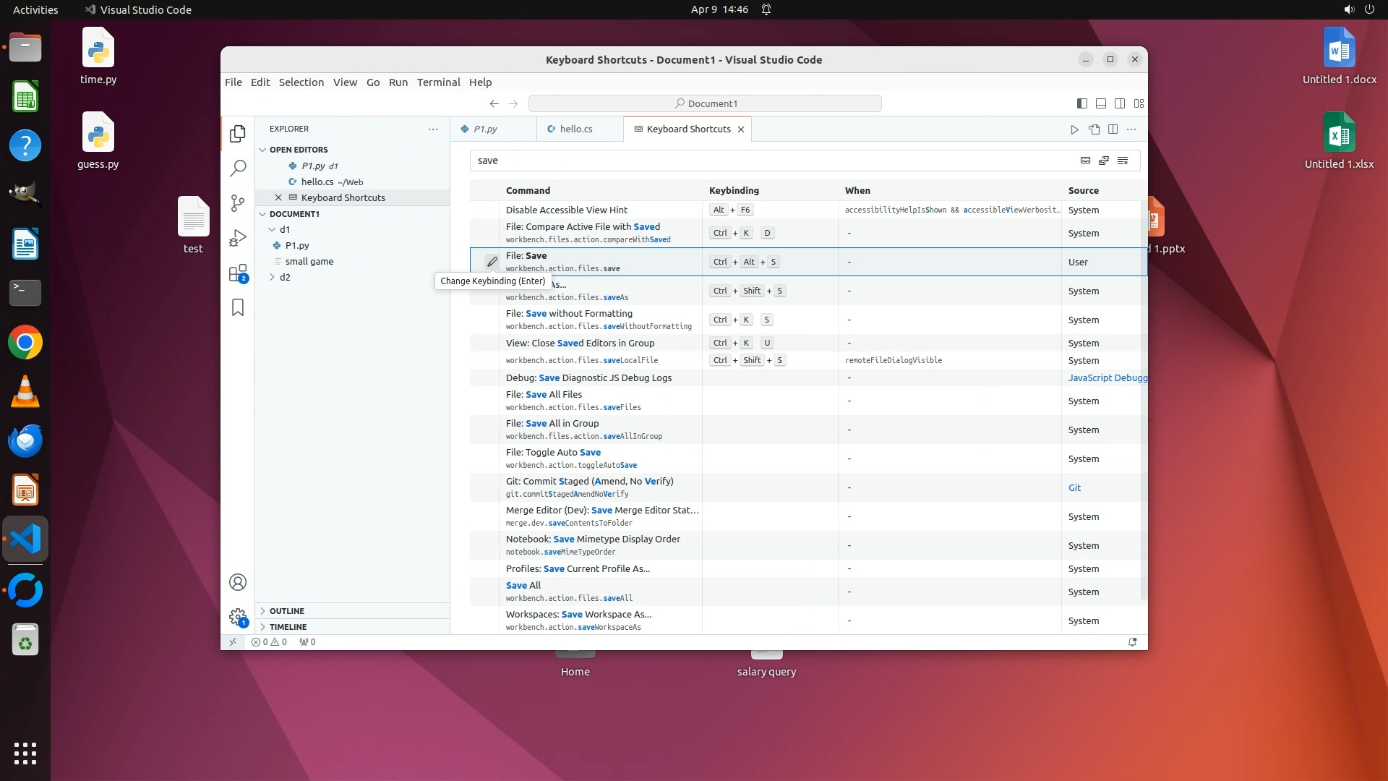1388x781 pixels.
Task: Open the Search view in activity bar
Action: [x=238, y=168]
